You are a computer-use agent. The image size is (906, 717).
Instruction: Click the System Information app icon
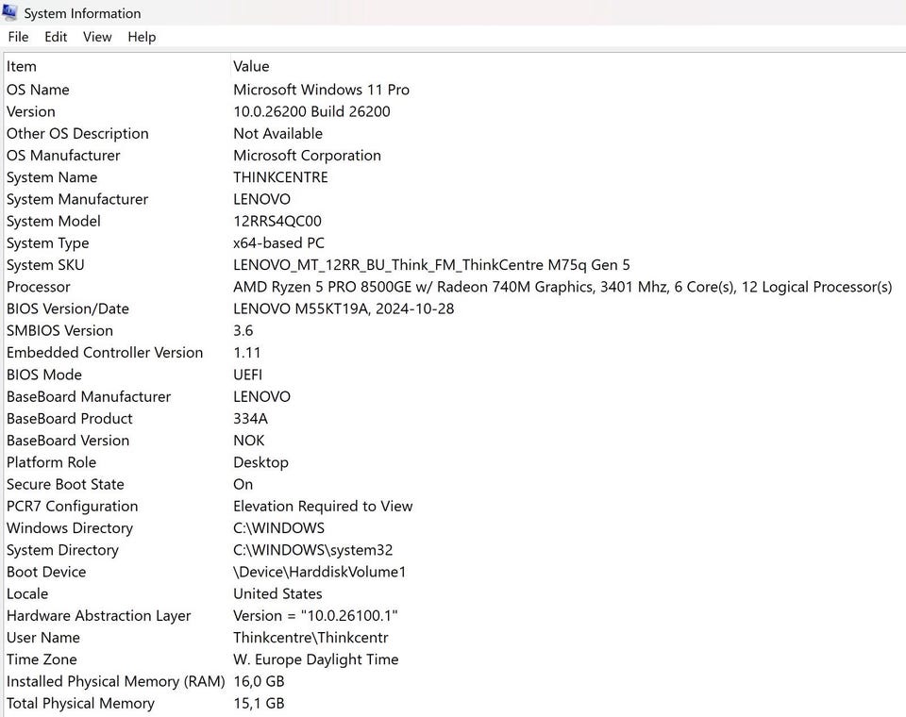tap(12, 13)
